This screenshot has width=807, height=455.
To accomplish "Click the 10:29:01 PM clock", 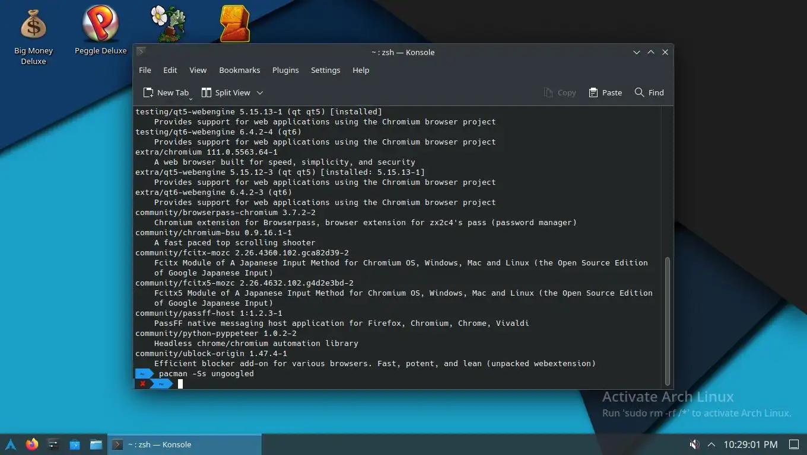I will pos(750,444).
